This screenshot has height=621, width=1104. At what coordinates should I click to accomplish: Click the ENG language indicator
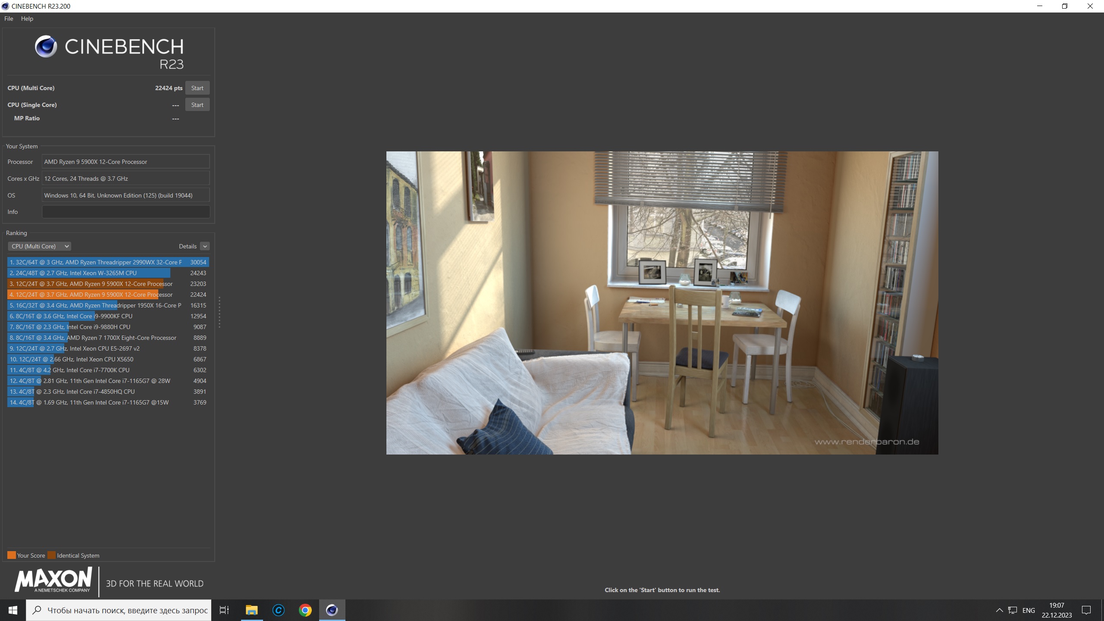tap(1028, 610)
